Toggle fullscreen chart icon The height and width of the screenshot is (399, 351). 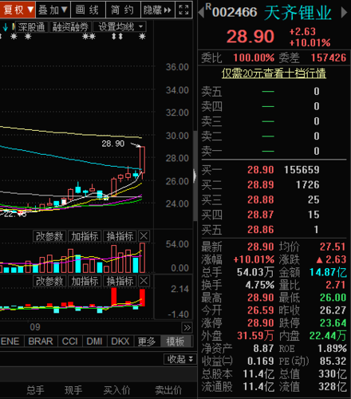(183, 10)
